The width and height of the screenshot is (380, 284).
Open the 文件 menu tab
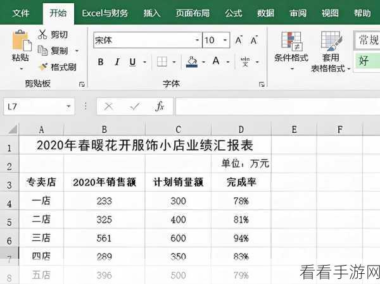coord(21,13)
